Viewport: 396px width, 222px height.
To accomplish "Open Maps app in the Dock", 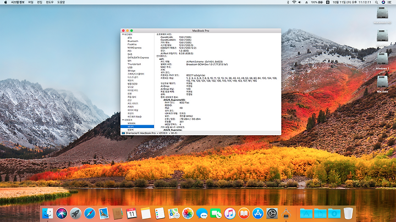I will pyautogui.click(x=174, y=213).
